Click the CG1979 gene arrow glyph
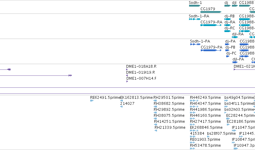Screen dimensions: 255x150 (x=211, y=12)
